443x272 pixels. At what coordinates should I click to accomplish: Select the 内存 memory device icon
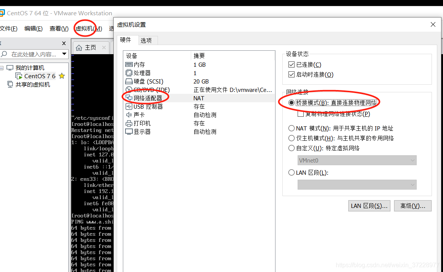[129, 65]
